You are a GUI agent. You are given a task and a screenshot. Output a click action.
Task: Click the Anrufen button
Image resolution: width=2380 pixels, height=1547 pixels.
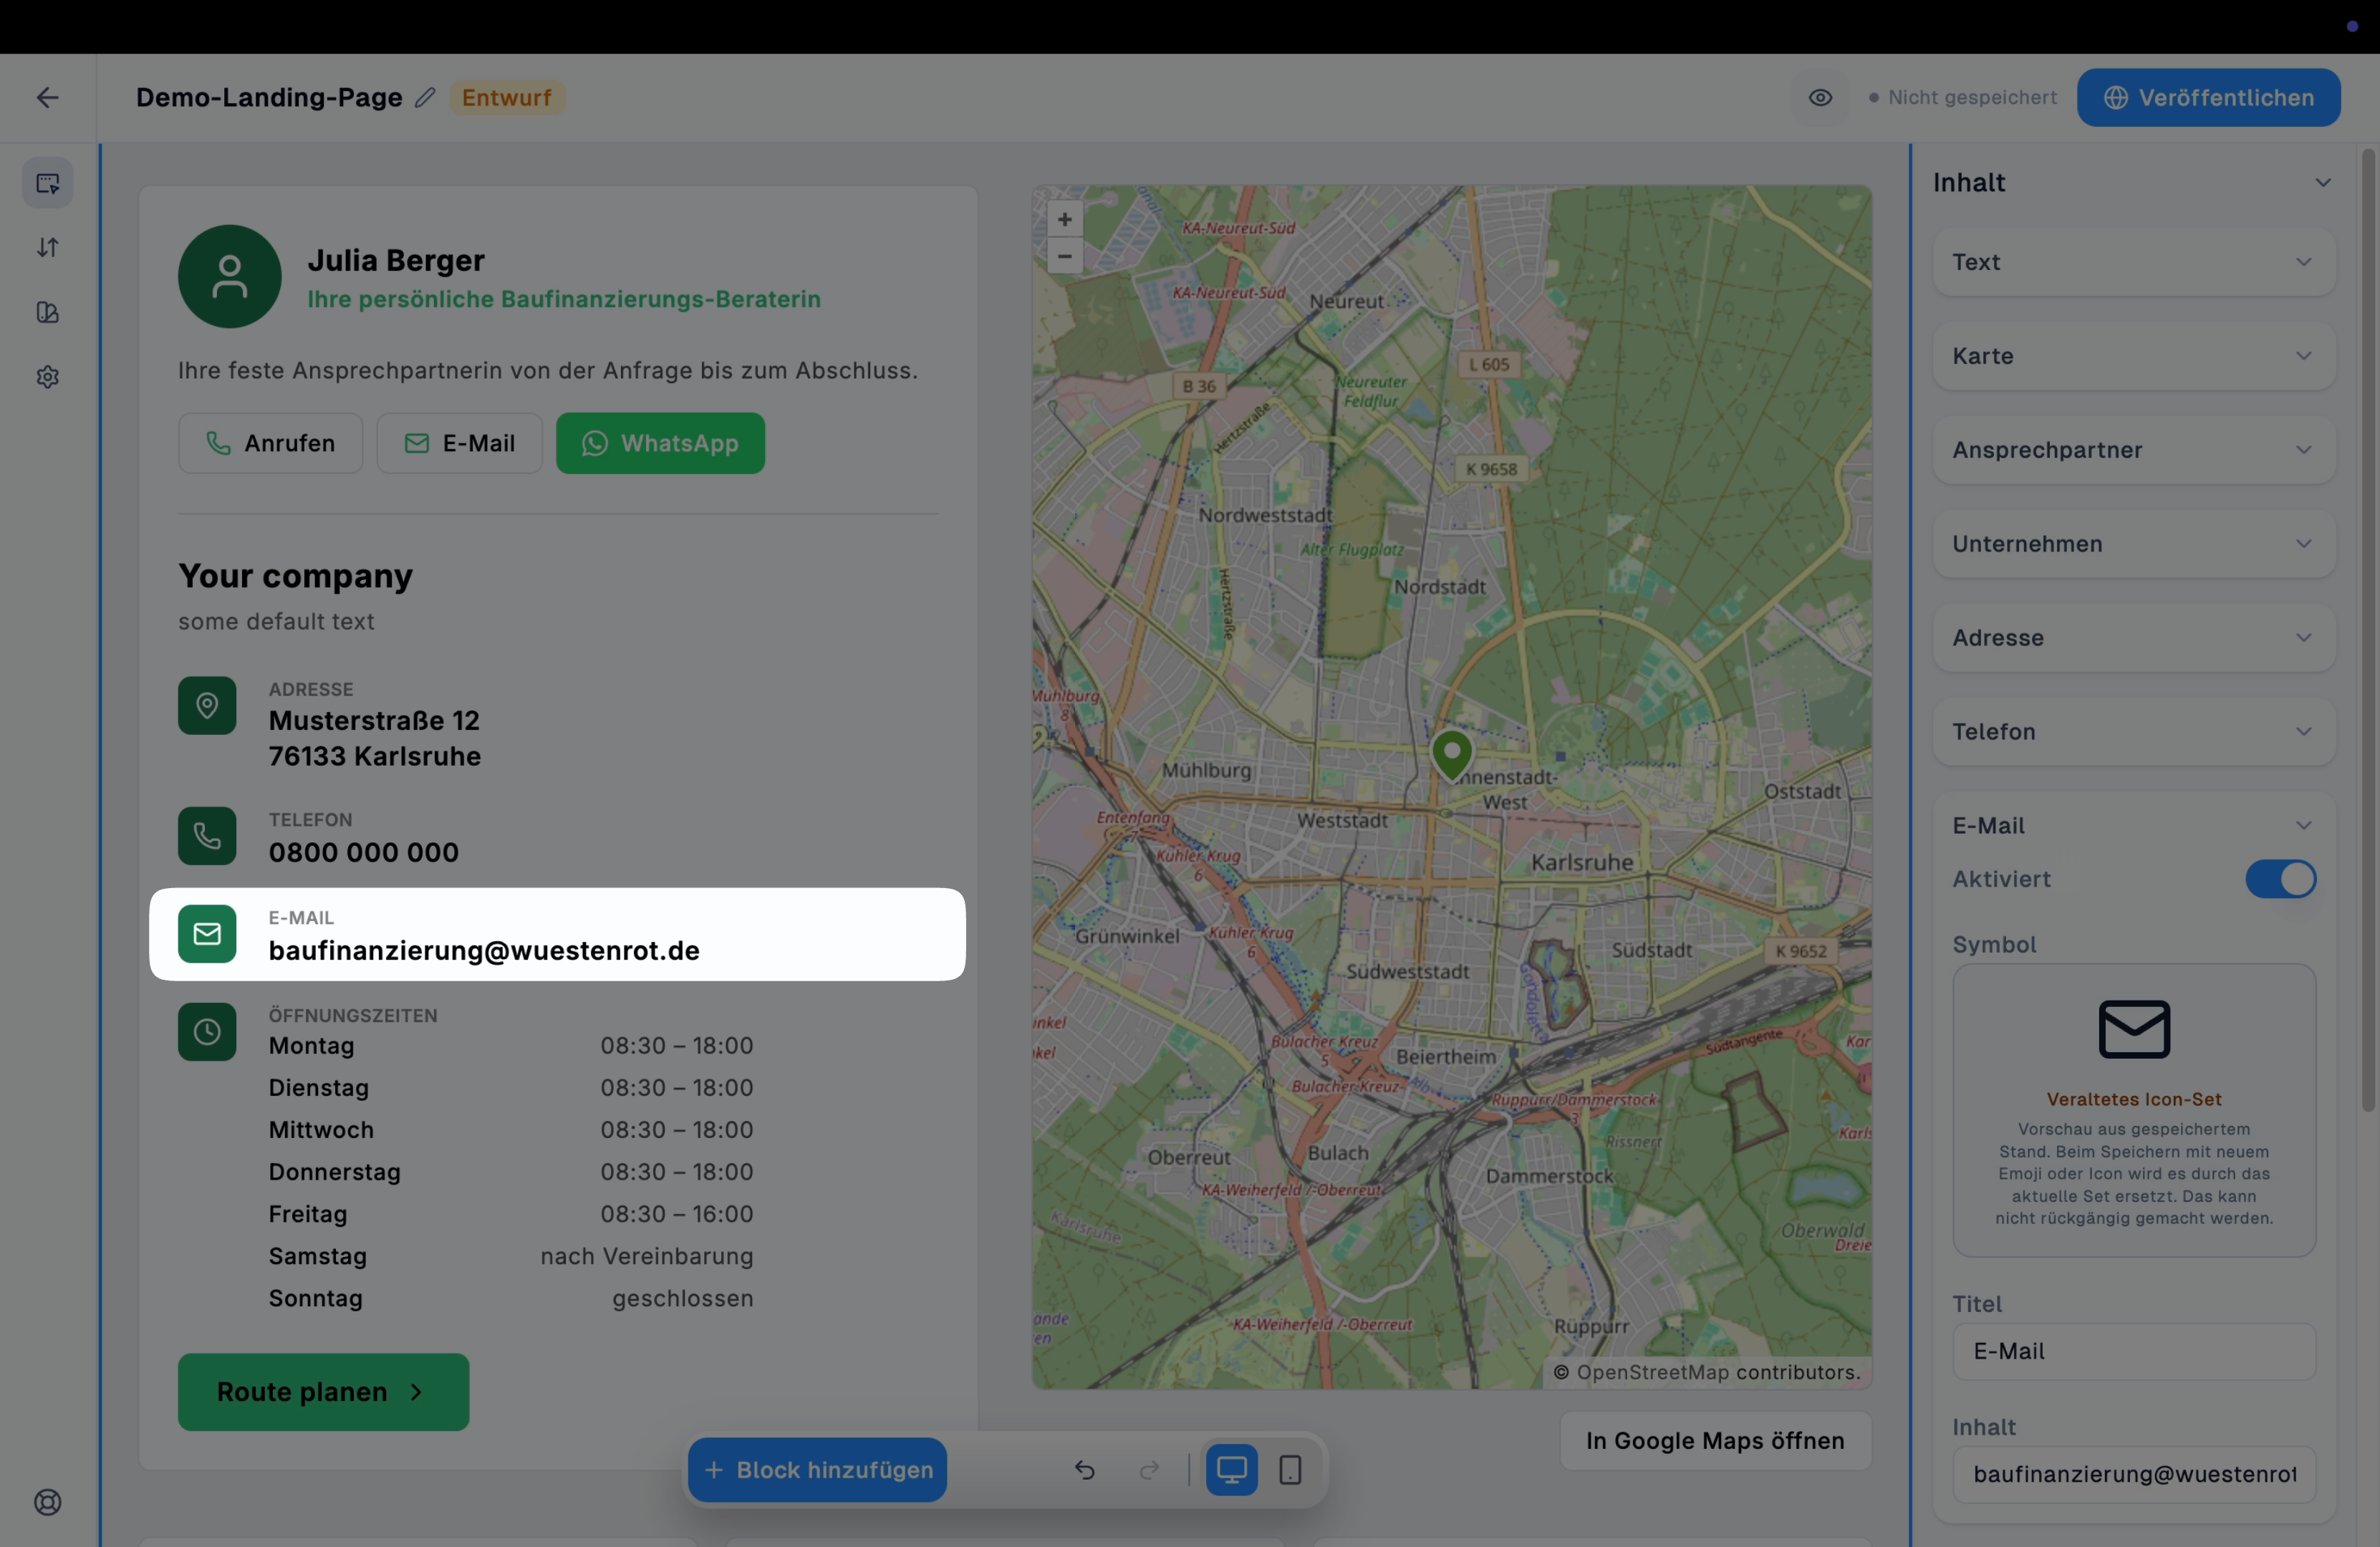[x=270, y=443]
